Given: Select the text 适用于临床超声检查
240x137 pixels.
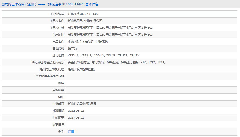Looking at the screenshot, I should [x=82, y=69].
